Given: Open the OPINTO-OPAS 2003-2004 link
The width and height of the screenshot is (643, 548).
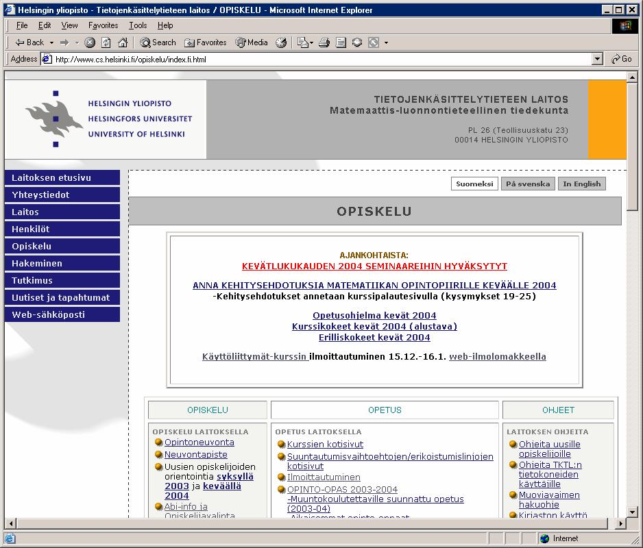Looking at the screenshot, I should click(343, 489).
